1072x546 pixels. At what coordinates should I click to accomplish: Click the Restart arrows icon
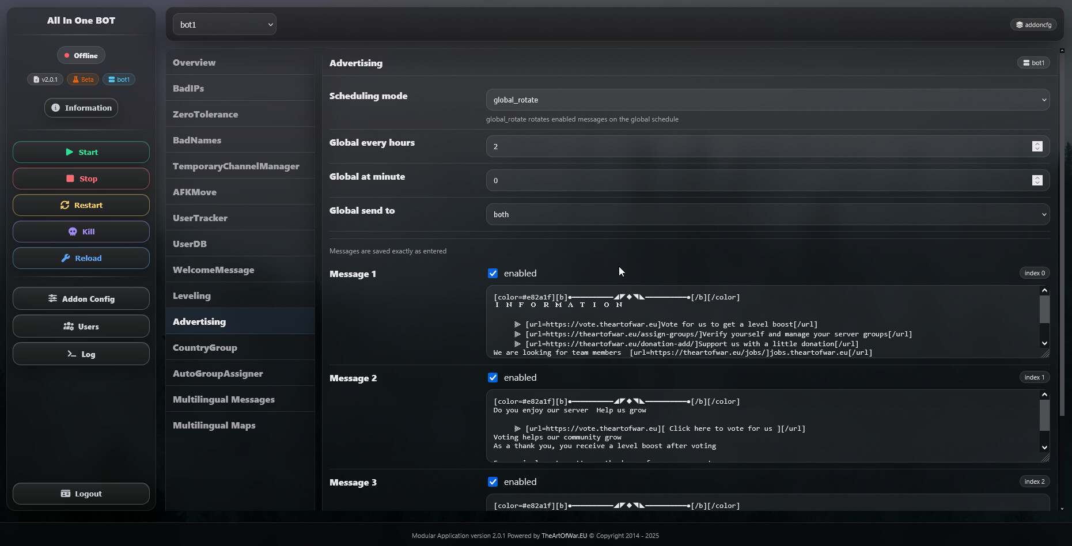coord(65,205)
